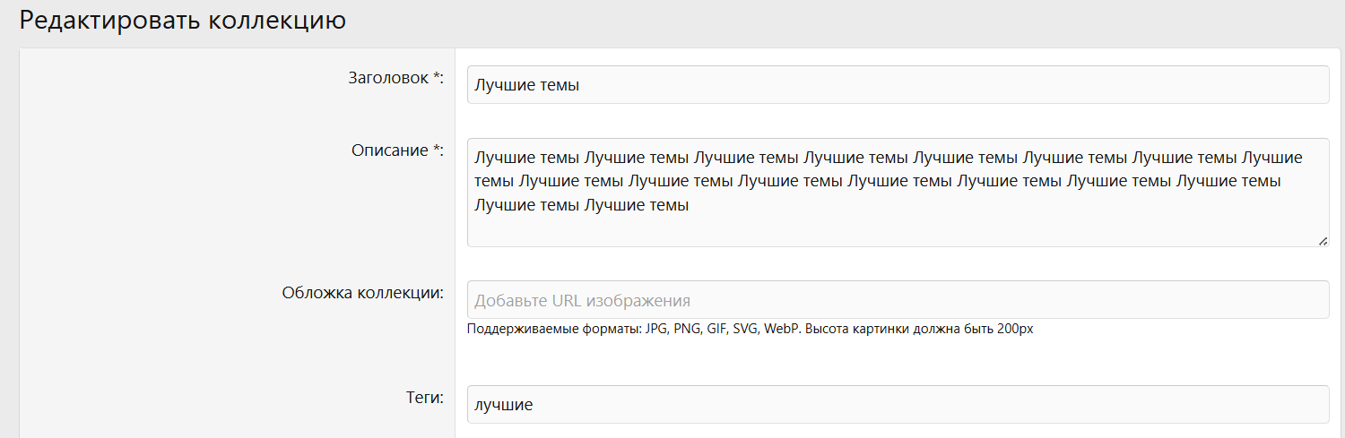The height and width of the screenshot is (438, 1345).
Task: Focus the Описание text area
Action: tap(897, 193)
